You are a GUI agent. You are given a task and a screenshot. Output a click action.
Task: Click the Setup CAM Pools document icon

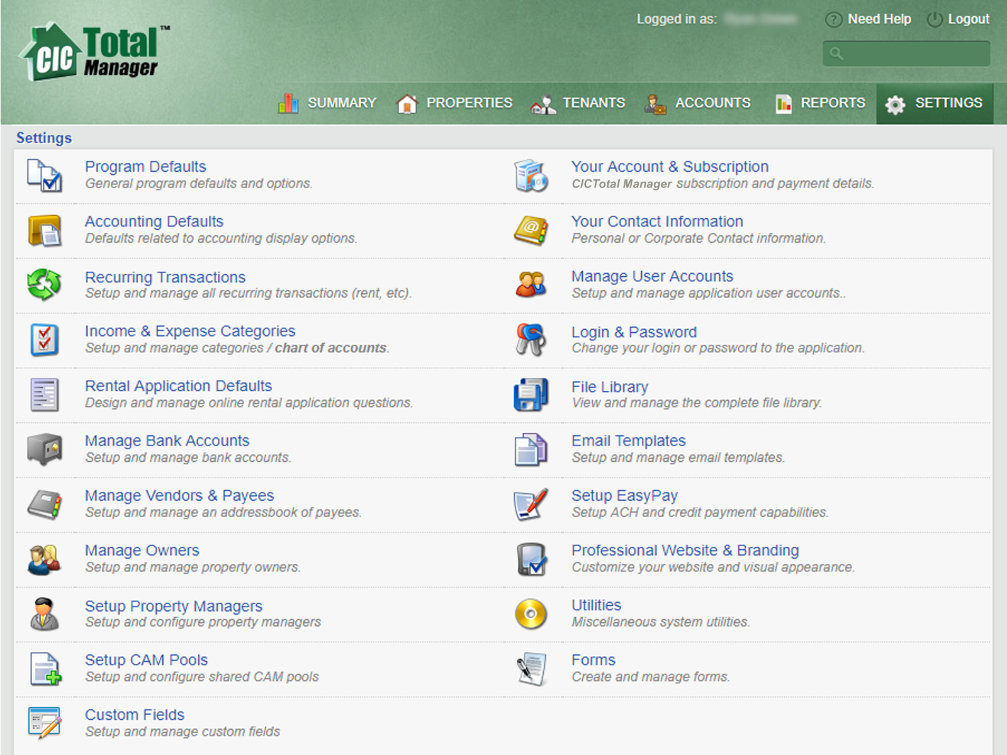[x=45, y=669]
